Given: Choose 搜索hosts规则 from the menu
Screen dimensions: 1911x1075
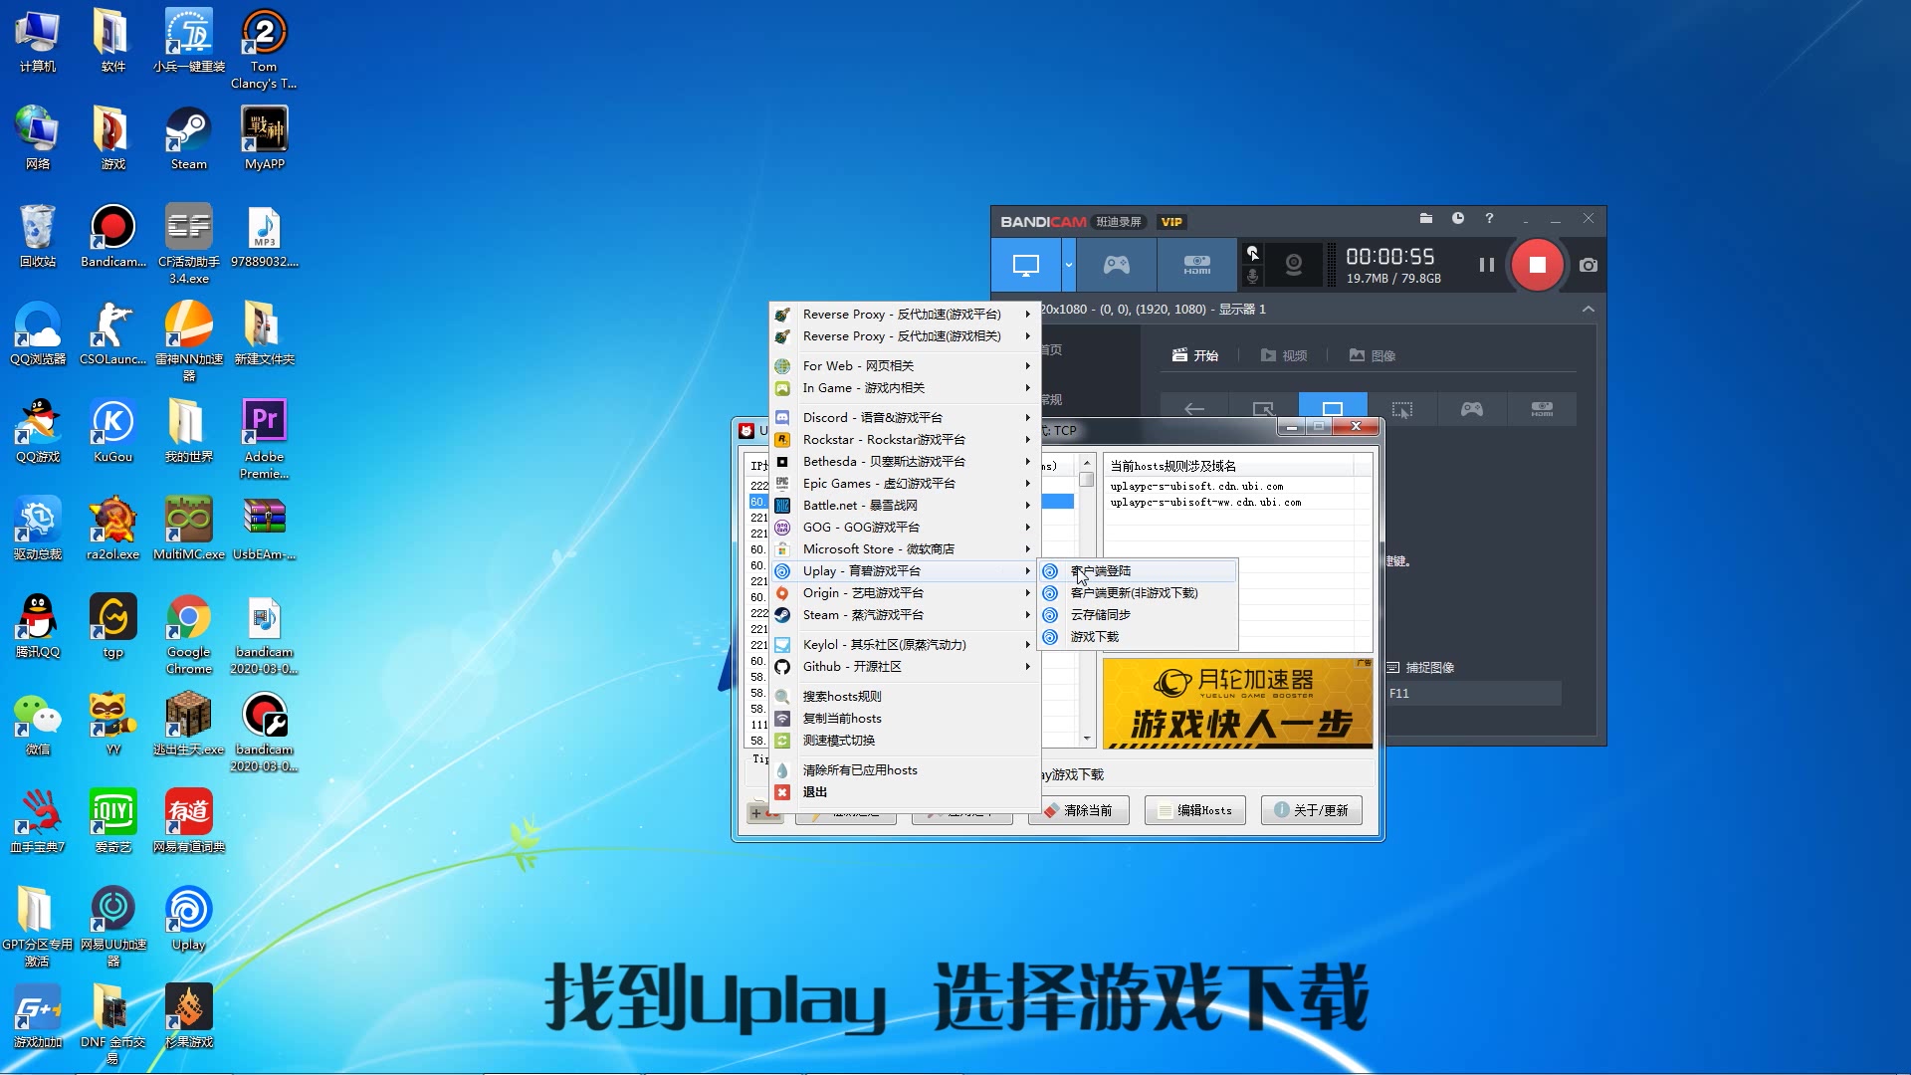Looking at the screenshot, I should [x=905, y=697].
